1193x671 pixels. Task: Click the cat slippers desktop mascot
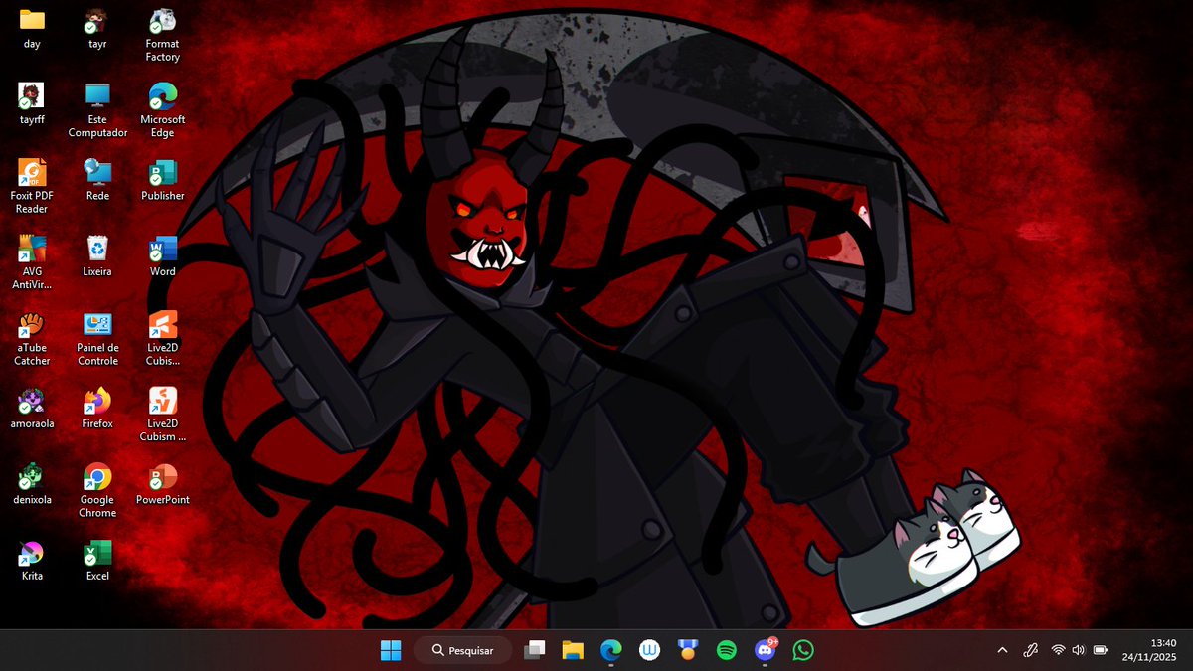(914, 550)
